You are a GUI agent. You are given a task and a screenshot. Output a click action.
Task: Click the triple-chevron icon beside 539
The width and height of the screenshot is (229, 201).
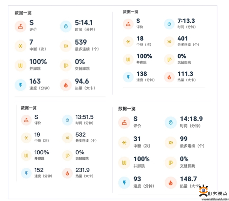[66, 46]
